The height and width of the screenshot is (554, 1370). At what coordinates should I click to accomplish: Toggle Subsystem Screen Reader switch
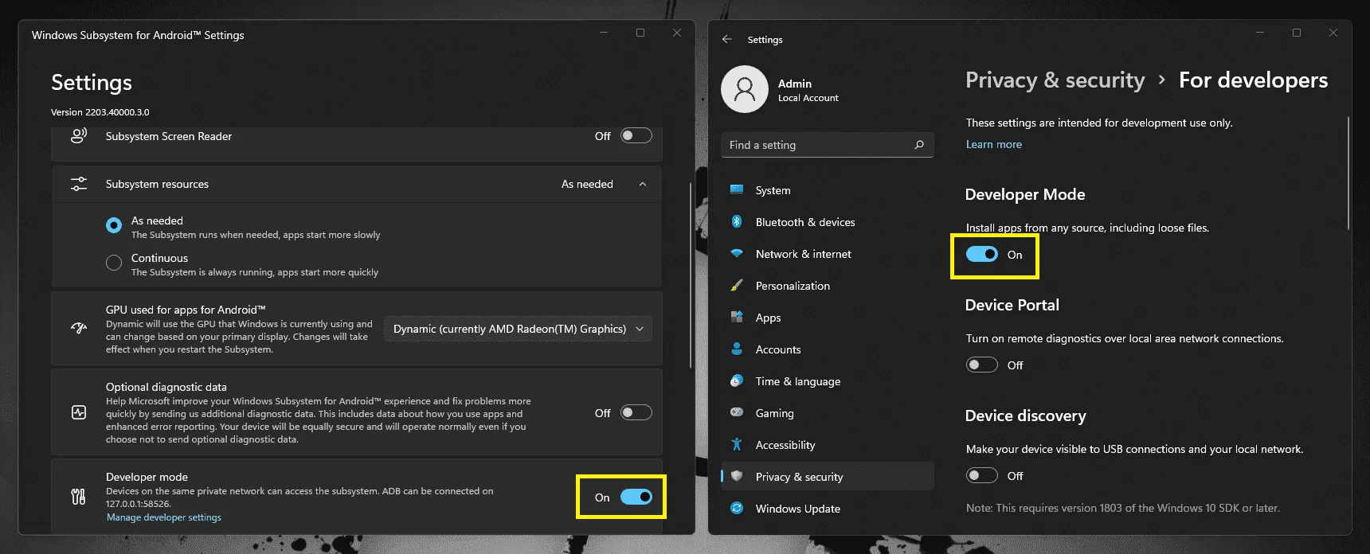tap(636, 136)
